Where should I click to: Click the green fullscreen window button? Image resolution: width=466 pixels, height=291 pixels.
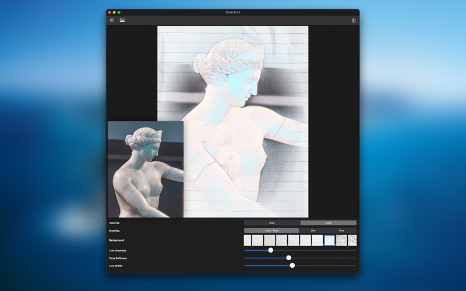pos(119,12)
